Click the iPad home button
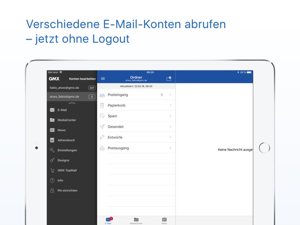The width and height of the screenshot is (300, 225). point(265,148)
